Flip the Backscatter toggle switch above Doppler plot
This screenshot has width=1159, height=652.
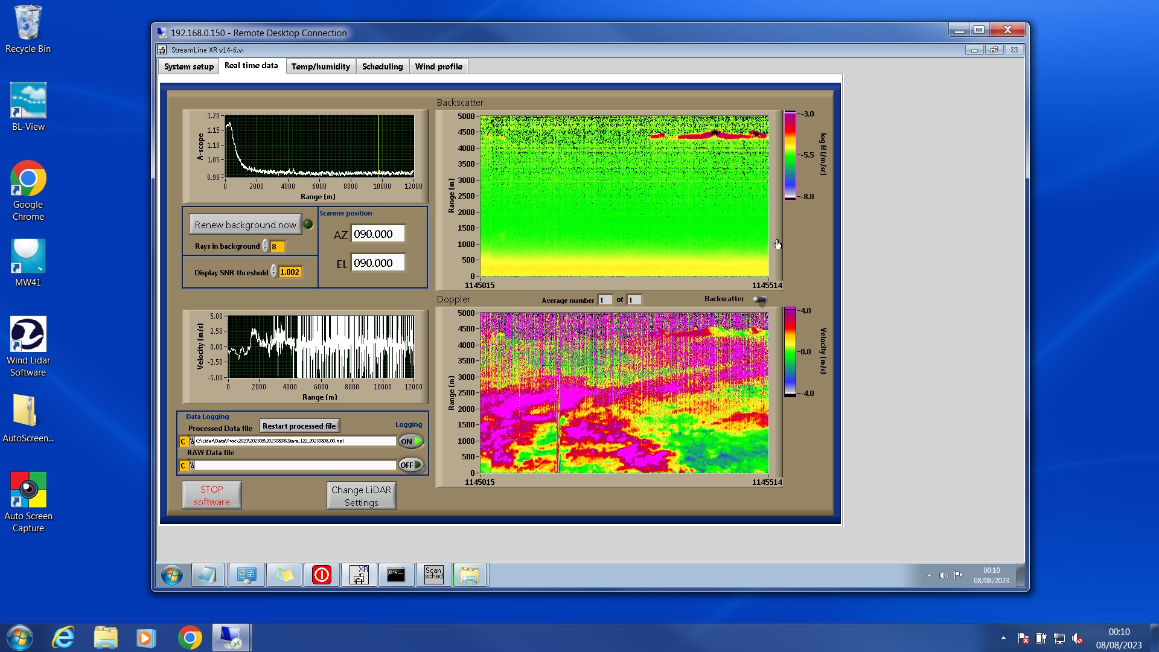(760, 299)
